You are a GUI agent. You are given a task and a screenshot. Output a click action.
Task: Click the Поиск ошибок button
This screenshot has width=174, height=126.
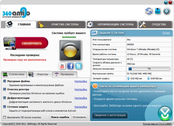click(60, 117)
